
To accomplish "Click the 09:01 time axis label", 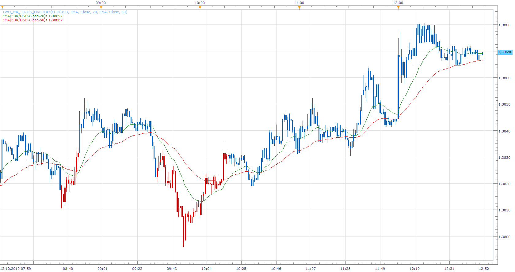I will pos(103,269).
